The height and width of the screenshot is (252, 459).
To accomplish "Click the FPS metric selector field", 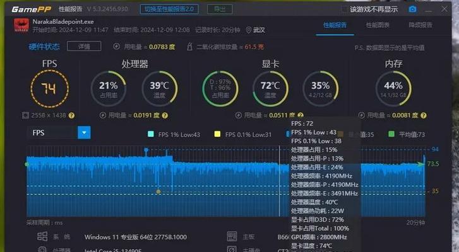I will tap(58, 132).
